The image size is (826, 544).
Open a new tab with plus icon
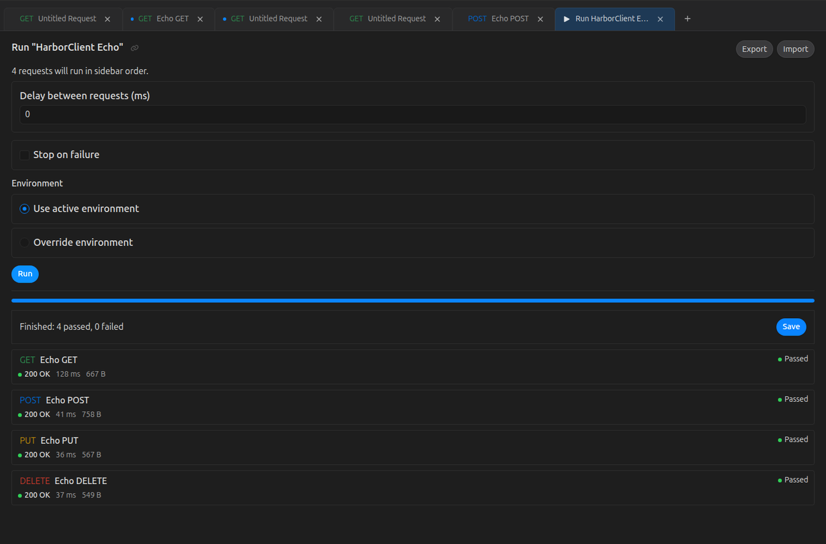click(x=687, y=19)
